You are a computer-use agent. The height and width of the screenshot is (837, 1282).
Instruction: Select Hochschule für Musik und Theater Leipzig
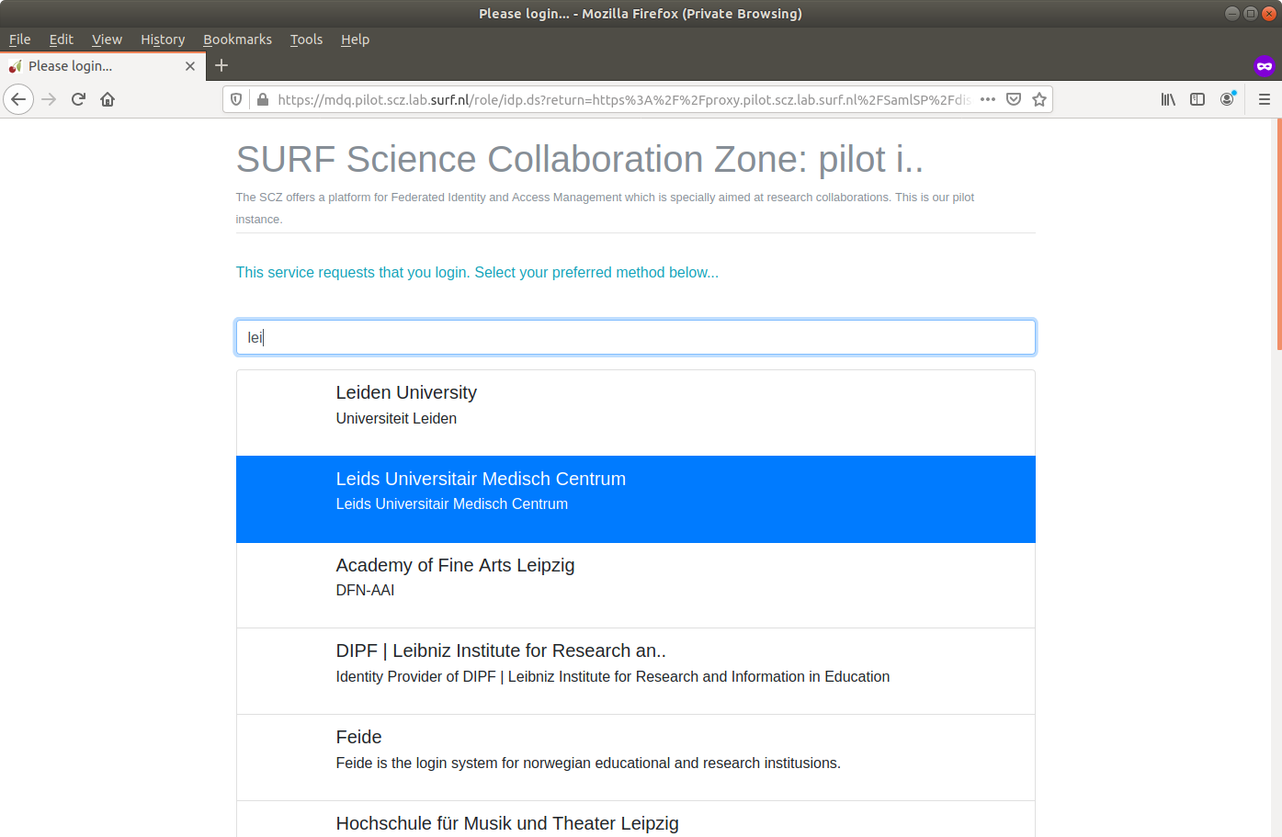pos(636,820)
